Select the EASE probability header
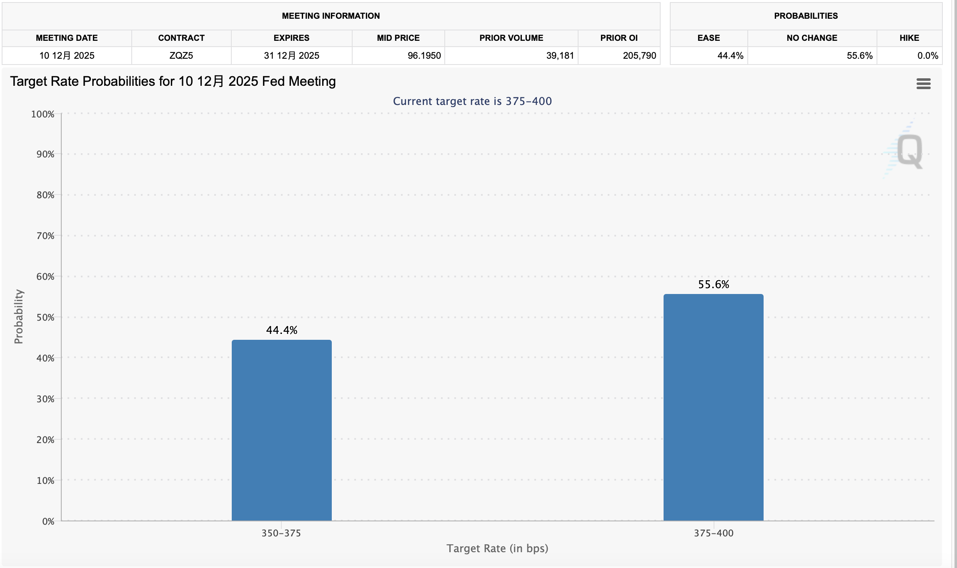 [709, 38]
